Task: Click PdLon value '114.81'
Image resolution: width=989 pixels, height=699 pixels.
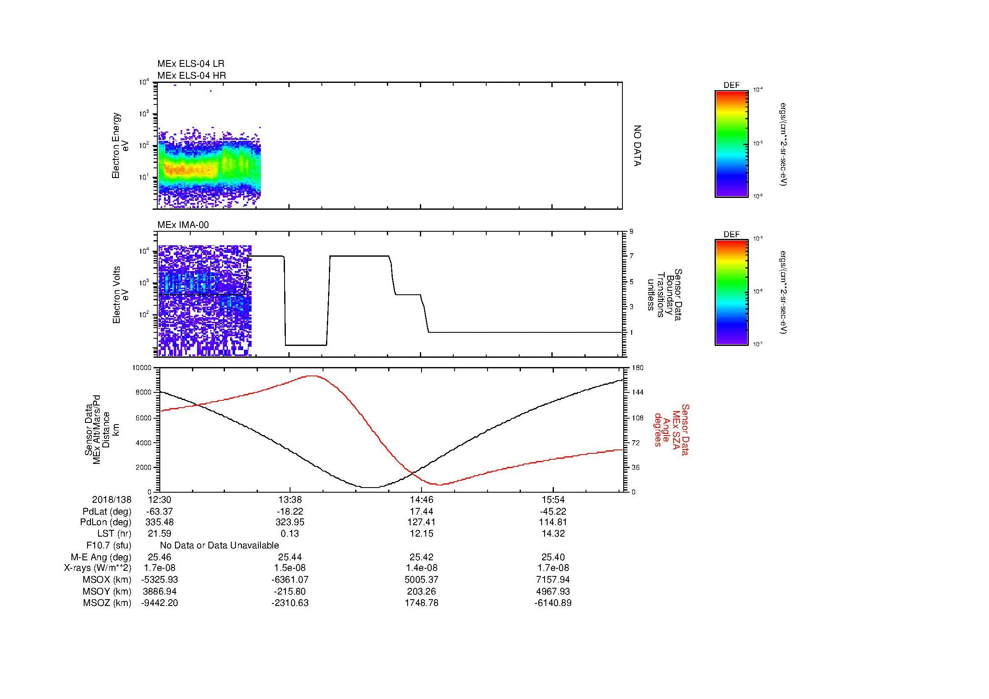Action: [553, 522]
